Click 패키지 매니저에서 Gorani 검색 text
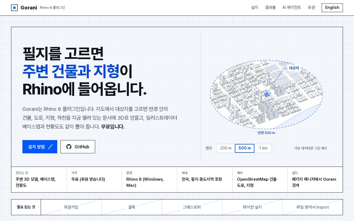The height and width of the screenshot is (221, 354). (314, 182)
